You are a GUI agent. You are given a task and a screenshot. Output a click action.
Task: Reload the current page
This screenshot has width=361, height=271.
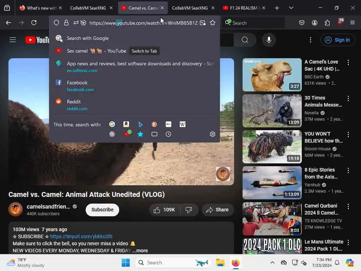(x=34, y=23)
